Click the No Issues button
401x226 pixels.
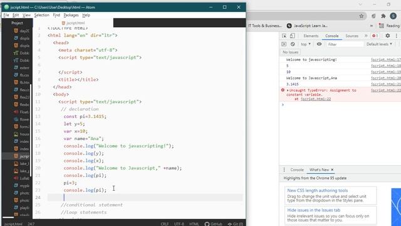(291, 52)
